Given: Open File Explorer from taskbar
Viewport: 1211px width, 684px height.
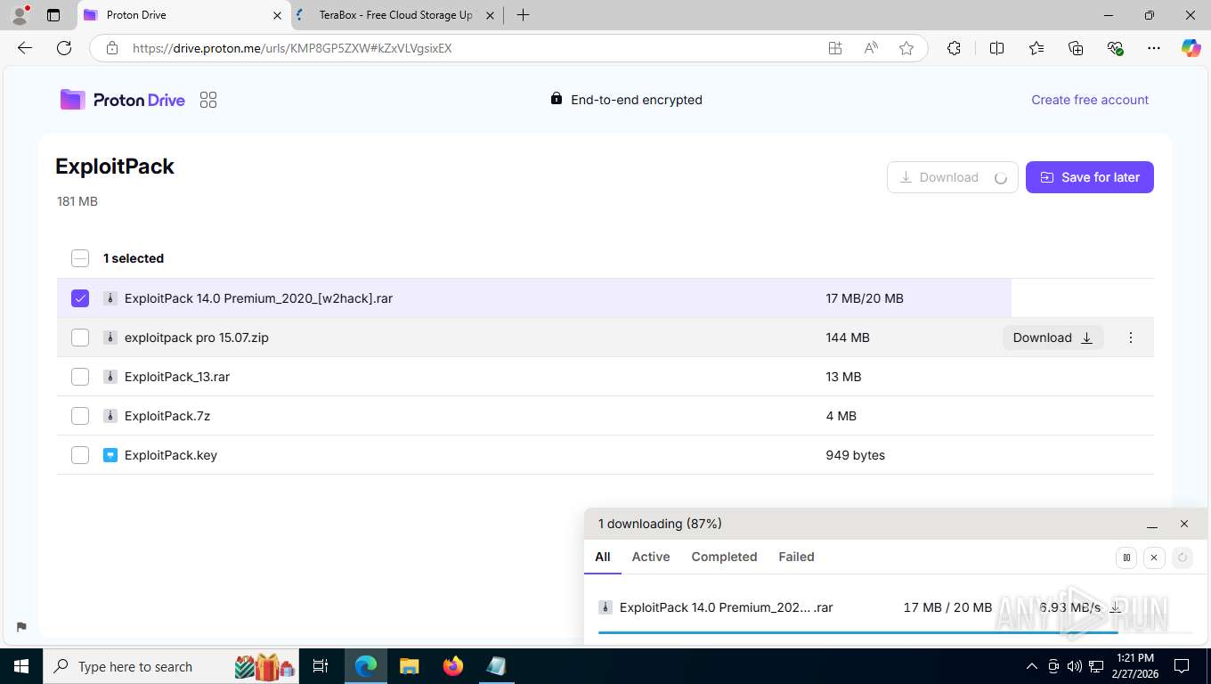Looking at the screenshot, I should point(410,666).
